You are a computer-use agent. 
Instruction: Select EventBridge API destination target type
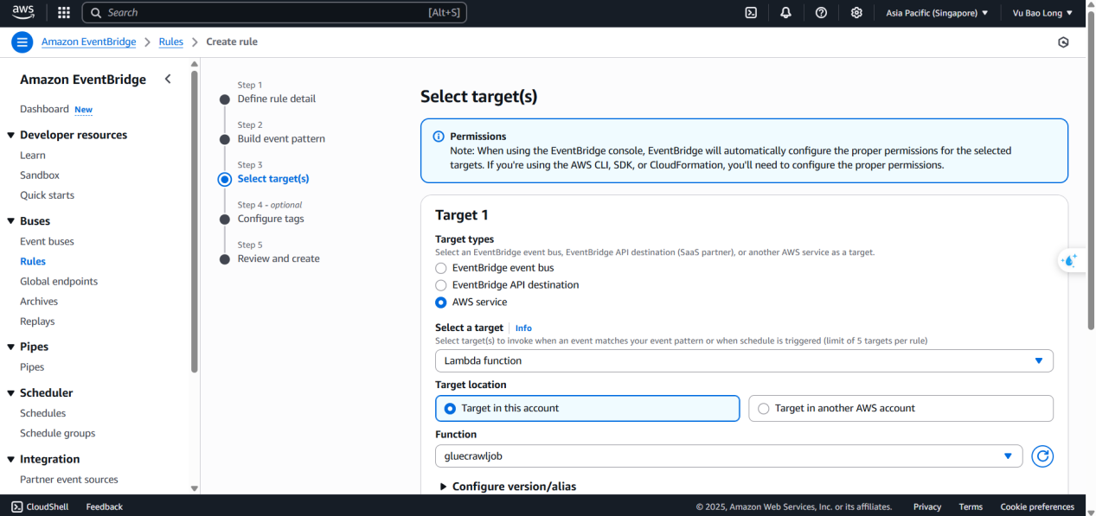(441, 285)
